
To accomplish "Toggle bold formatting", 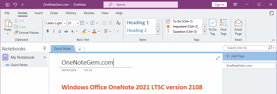I will pos(48,31).
